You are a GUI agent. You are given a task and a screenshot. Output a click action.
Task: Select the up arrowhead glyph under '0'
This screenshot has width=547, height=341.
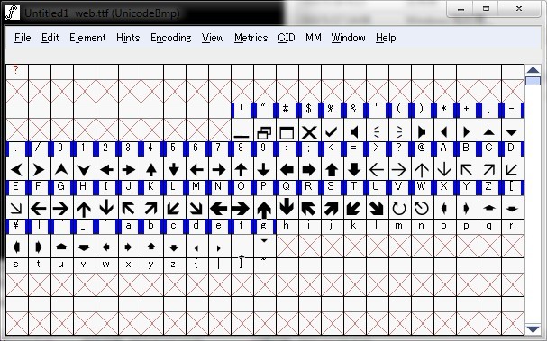pyautogui.click(x=61, y=168)
